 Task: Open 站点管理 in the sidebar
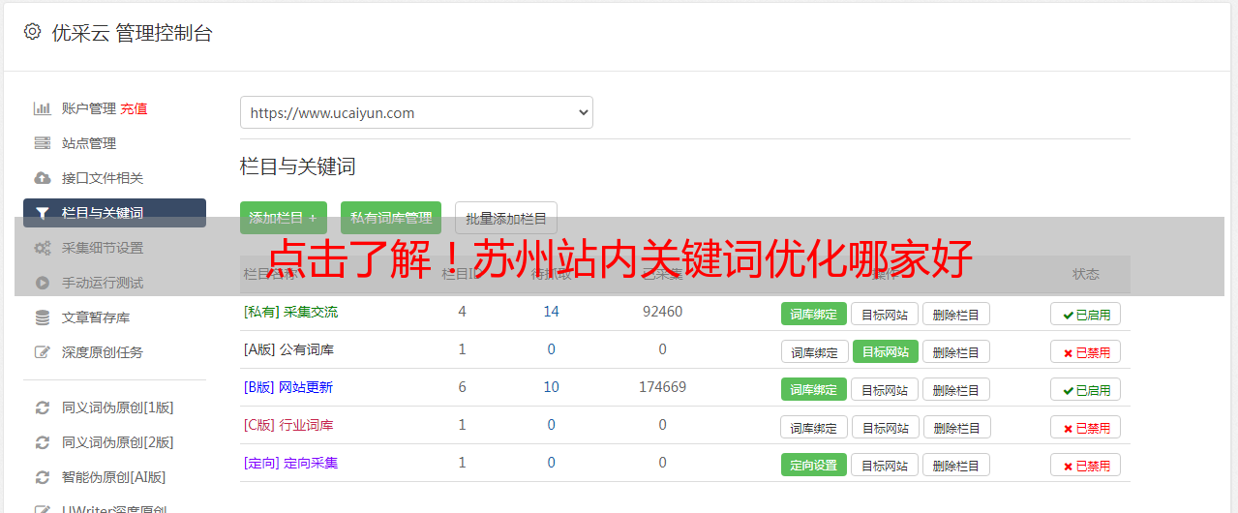[x=89, y=143]
